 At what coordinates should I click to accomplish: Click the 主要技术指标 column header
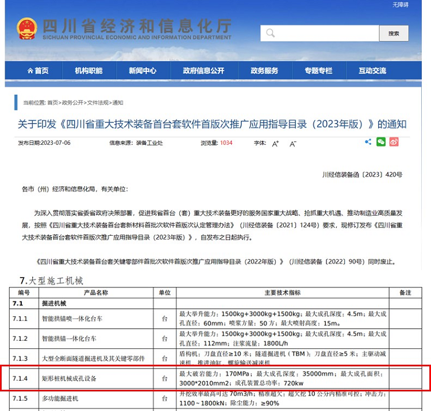click(283, 293)
